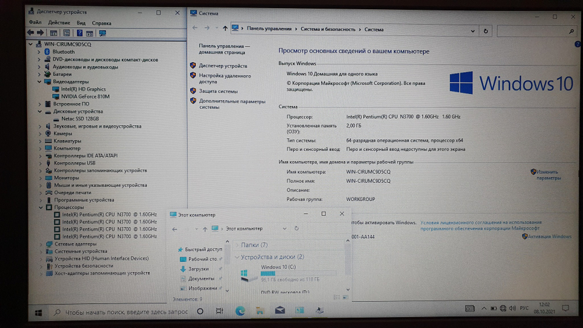The image size is (583, 328).
Task: Expand the Батареи category
Action: 39,75
